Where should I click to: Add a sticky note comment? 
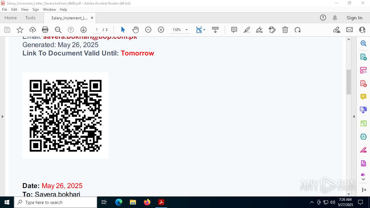coord(234,30)
